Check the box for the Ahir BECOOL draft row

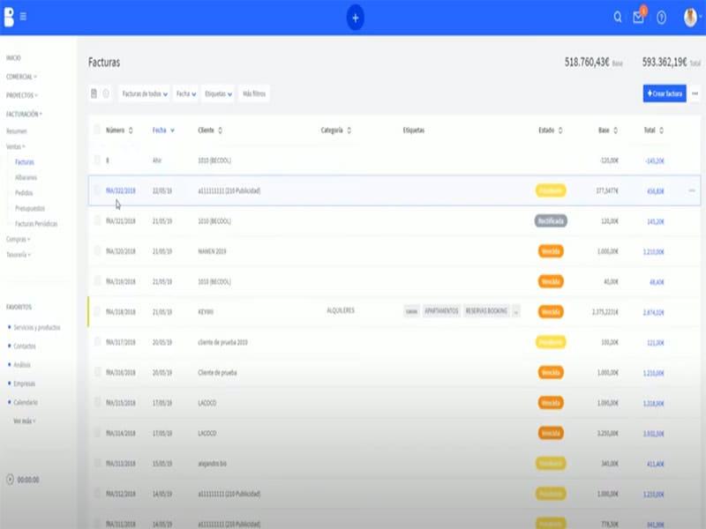(x=97, y=160)
